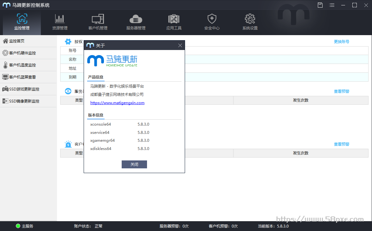The image size is (372, 231).
Task: Click the 到期 row label in 授权 table
Action: click(x=73, y=77)
